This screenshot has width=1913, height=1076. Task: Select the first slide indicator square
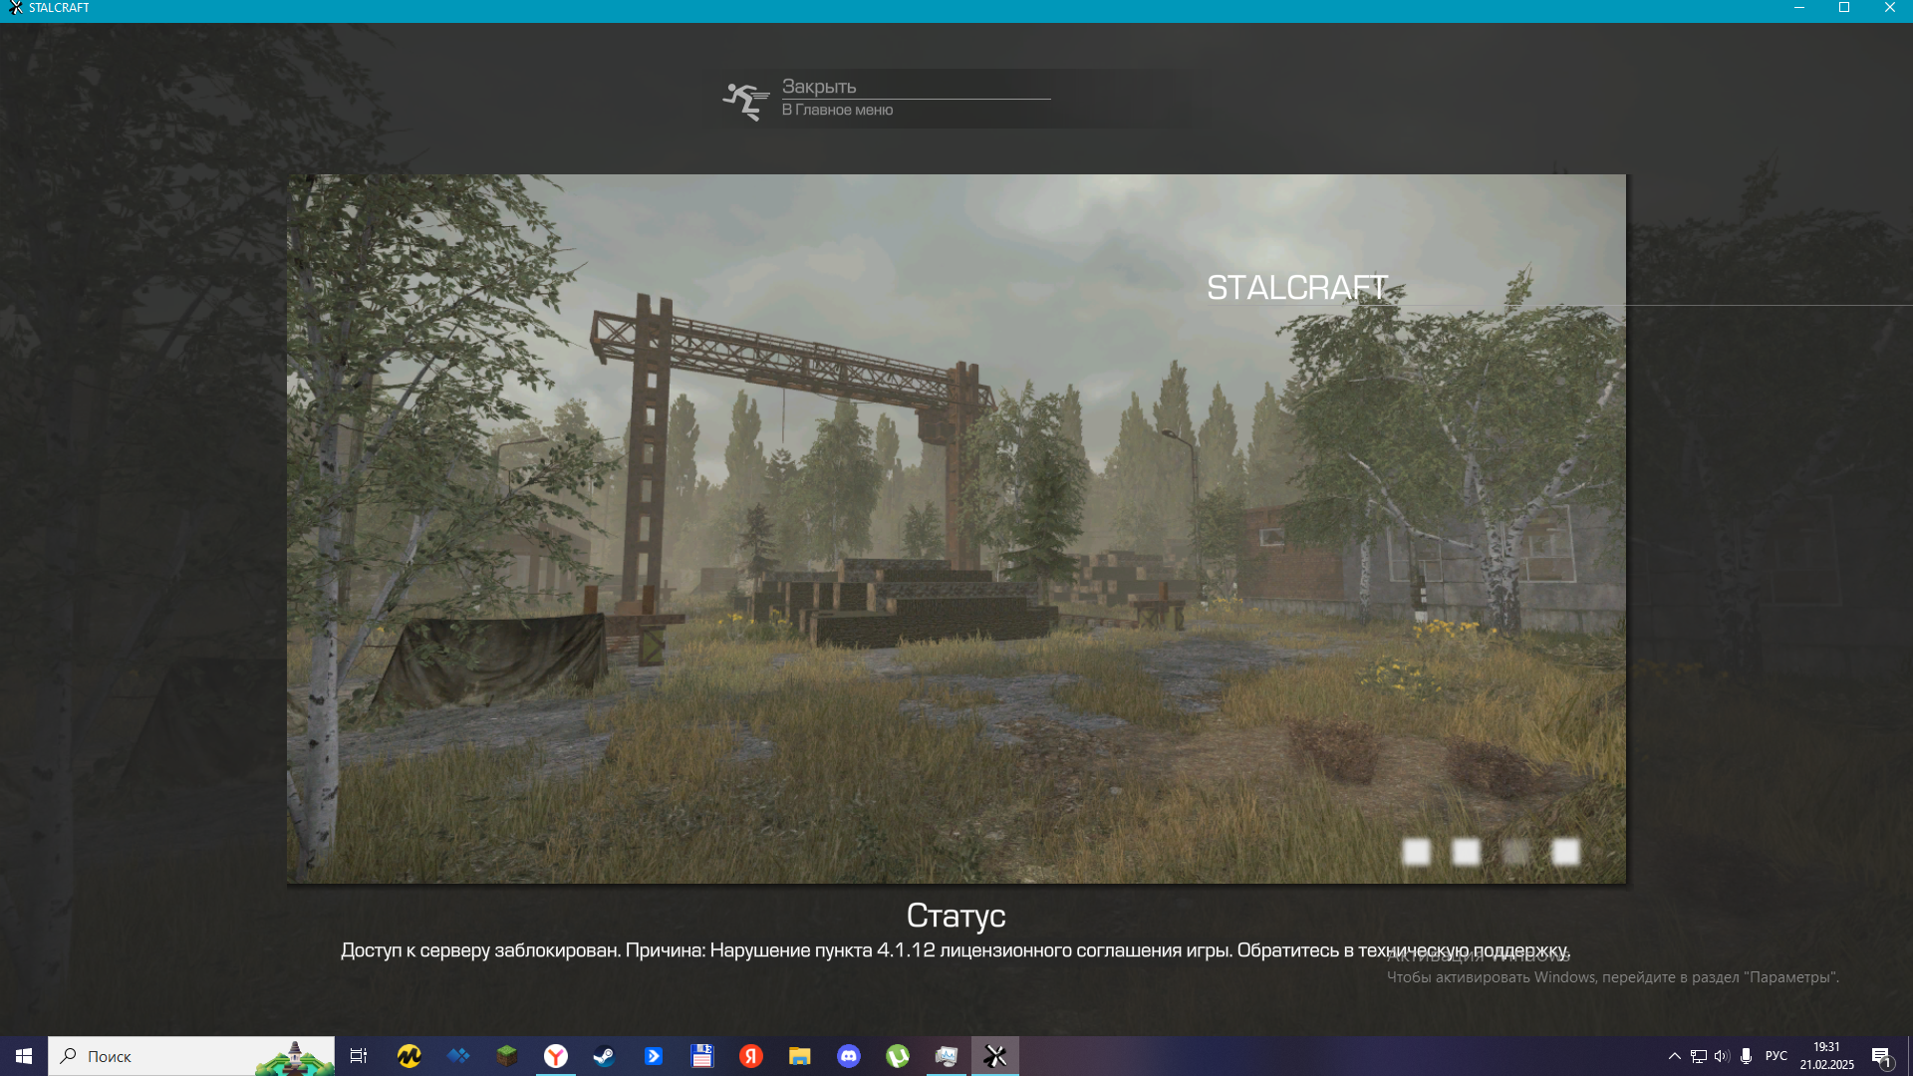pos(1416,852)
